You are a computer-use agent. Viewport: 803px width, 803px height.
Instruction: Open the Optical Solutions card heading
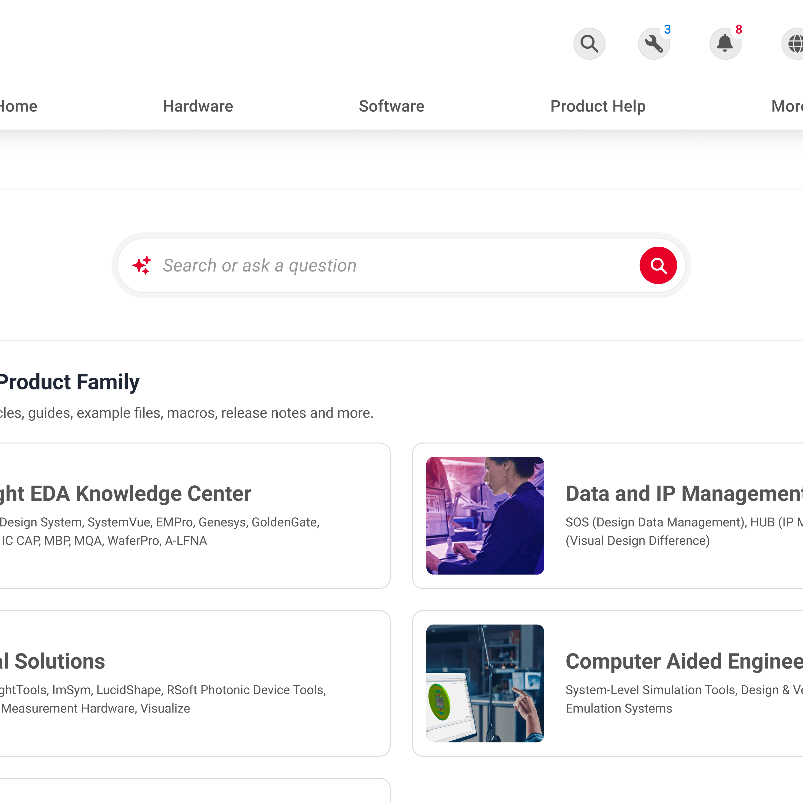(x=53, y=661)
